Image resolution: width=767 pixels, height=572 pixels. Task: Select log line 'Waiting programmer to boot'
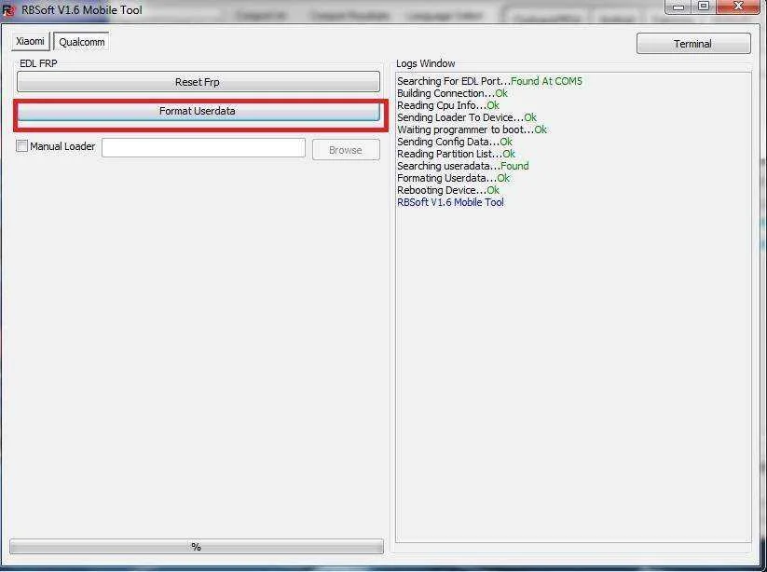(x=473, y=129)
